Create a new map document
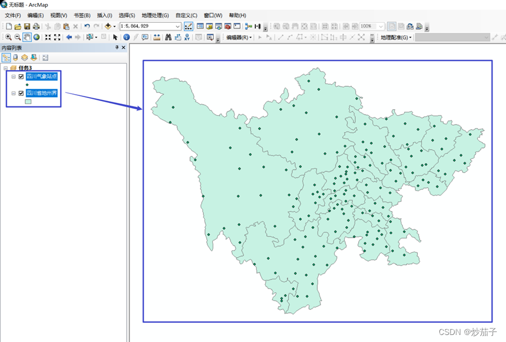506x342 pixels. (9, 26)
